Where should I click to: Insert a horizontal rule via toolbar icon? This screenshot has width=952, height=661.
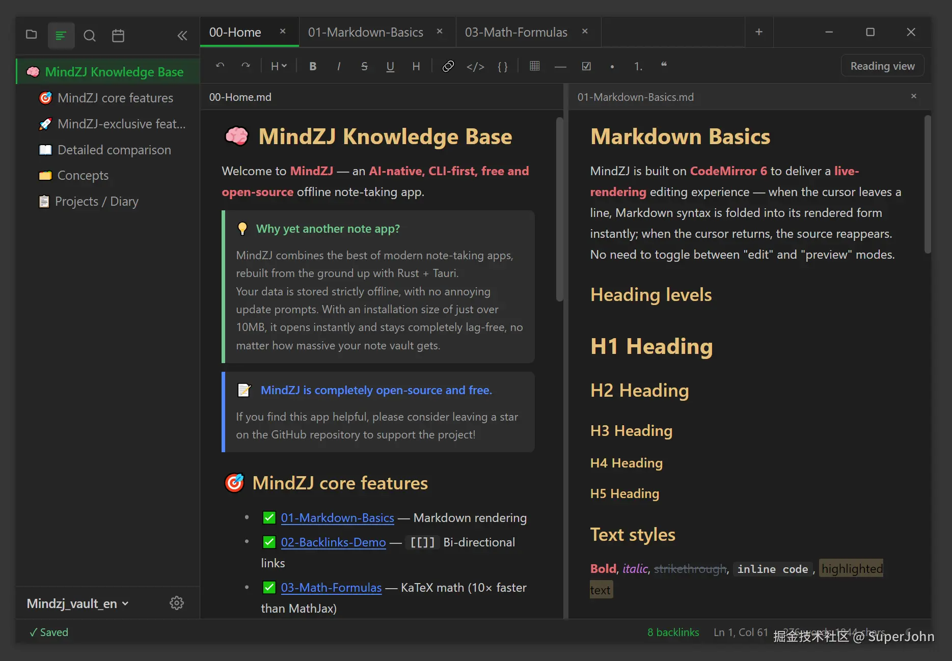click(560, 66)
